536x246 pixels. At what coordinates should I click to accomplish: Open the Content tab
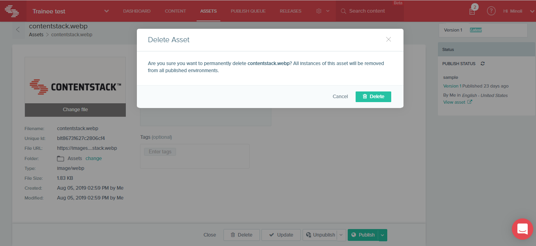click(x=175, y=11)
